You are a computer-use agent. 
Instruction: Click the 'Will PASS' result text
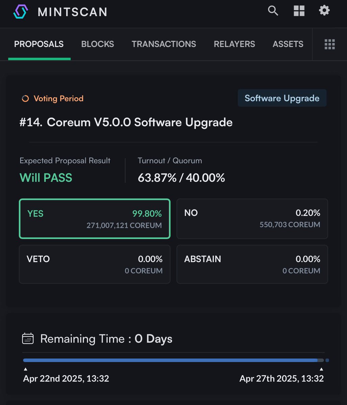[x=46, y=178]
